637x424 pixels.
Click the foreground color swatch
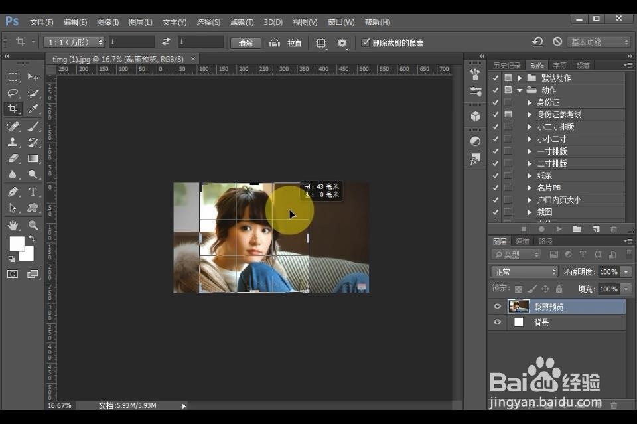point(17,244)
